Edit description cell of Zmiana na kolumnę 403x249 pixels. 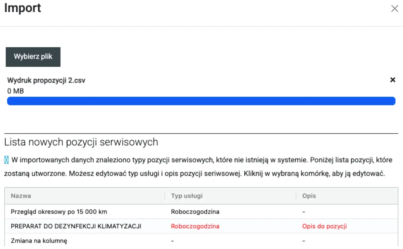(x=304, y=241)
